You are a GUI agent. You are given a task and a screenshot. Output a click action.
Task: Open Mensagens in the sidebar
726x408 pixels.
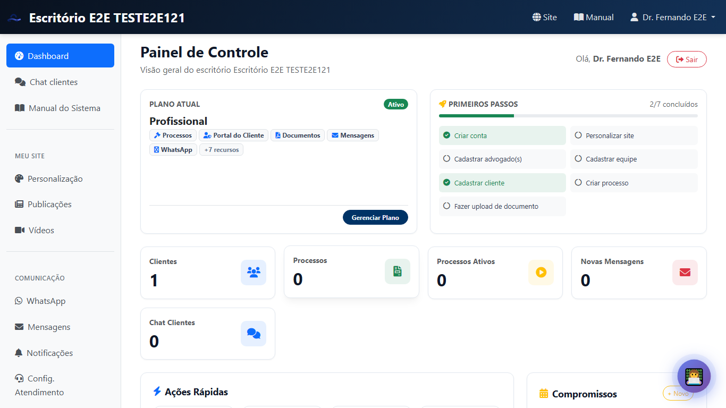(60, 327)
